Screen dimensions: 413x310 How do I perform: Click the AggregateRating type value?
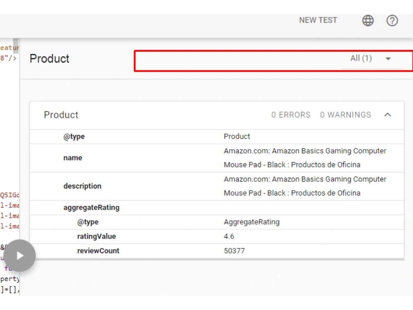252,222
